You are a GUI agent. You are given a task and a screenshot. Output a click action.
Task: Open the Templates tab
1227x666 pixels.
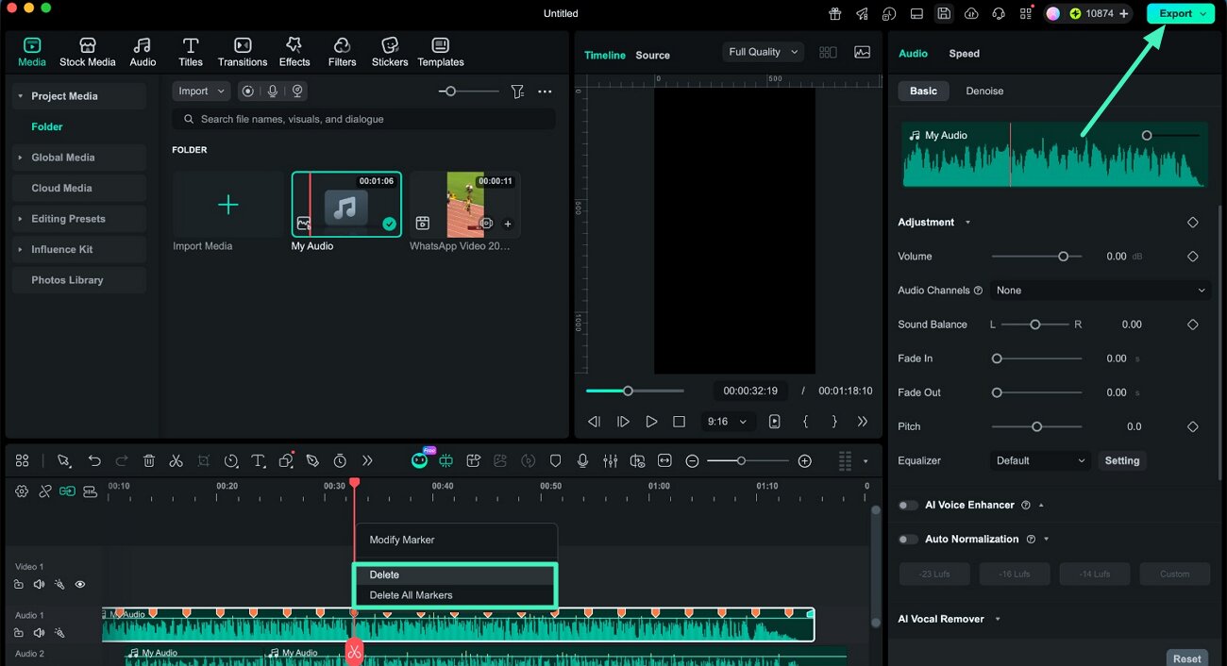click(441, 52)
